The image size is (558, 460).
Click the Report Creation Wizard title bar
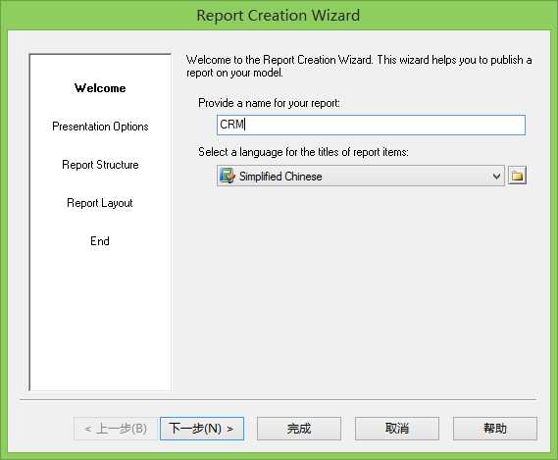tap(279, 16)
